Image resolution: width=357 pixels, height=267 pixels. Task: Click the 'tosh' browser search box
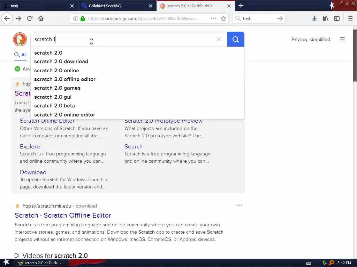coord(259,18)
